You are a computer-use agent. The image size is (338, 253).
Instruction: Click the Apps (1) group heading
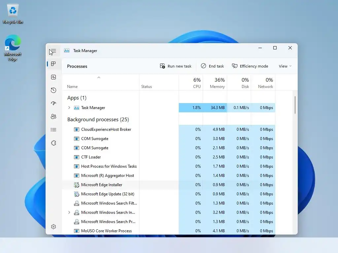click(77, 98)
